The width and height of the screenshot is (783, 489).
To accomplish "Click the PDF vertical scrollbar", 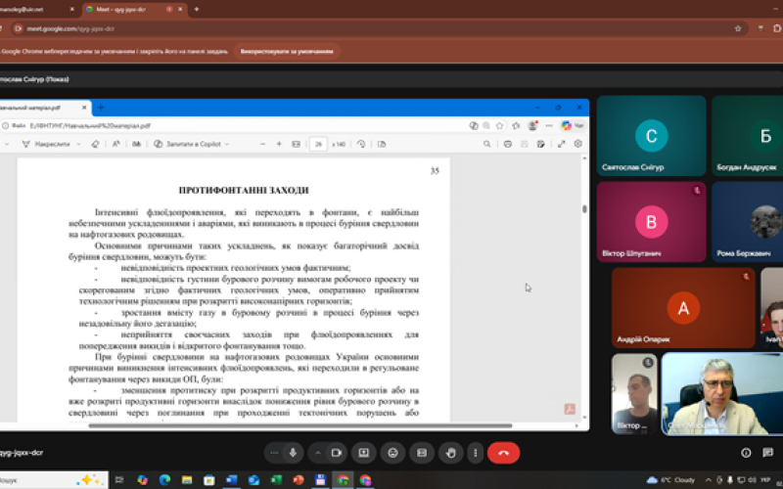I will [584, 209].
